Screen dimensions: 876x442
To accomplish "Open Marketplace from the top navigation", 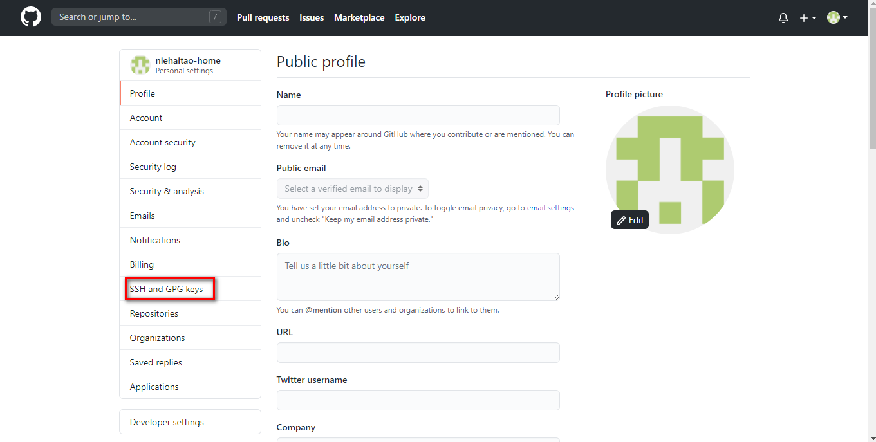I will click(x=359, y=17).
